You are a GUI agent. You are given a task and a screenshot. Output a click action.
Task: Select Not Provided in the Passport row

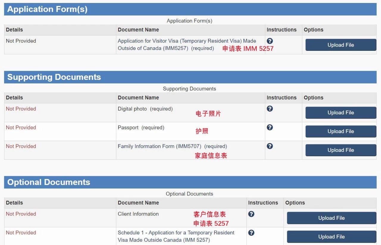pyautogui.click(x=21, y=127)
